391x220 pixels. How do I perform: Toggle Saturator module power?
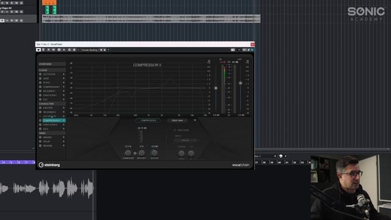[x=40, y=116]
